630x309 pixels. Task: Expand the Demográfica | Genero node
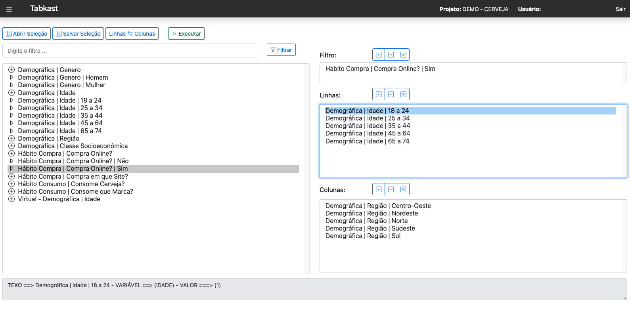pos(11,70)
